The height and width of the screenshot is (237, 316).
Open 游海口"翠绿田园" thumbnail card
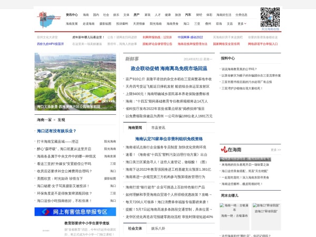tap(266, 216)
